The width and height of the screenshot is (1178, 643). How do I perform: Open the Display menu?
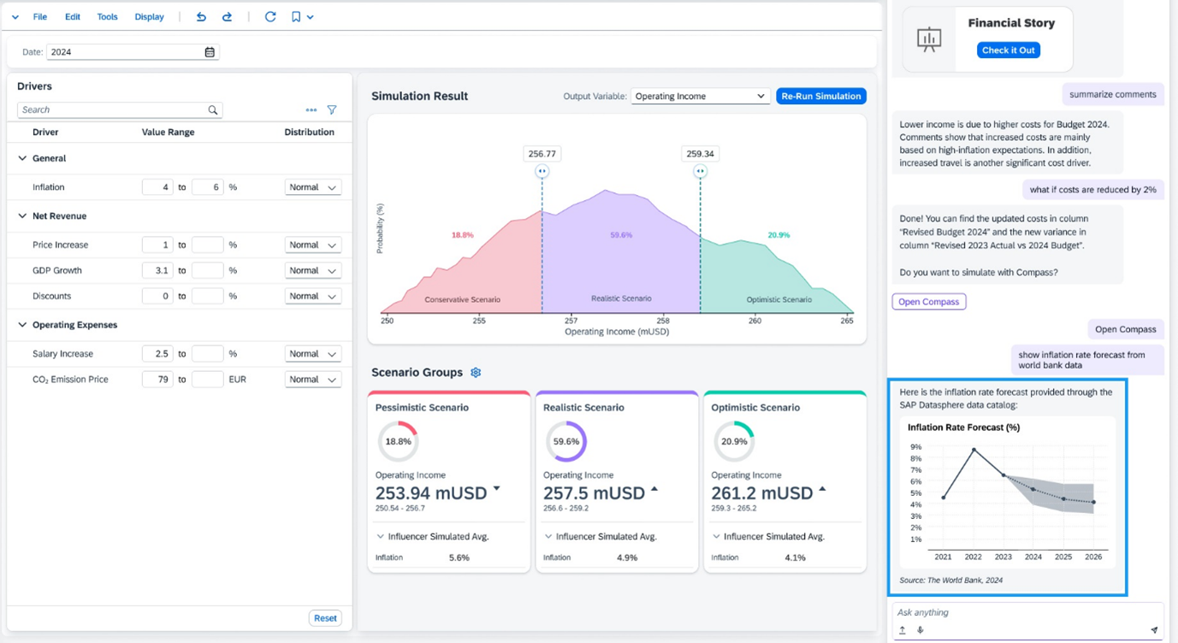149,16
